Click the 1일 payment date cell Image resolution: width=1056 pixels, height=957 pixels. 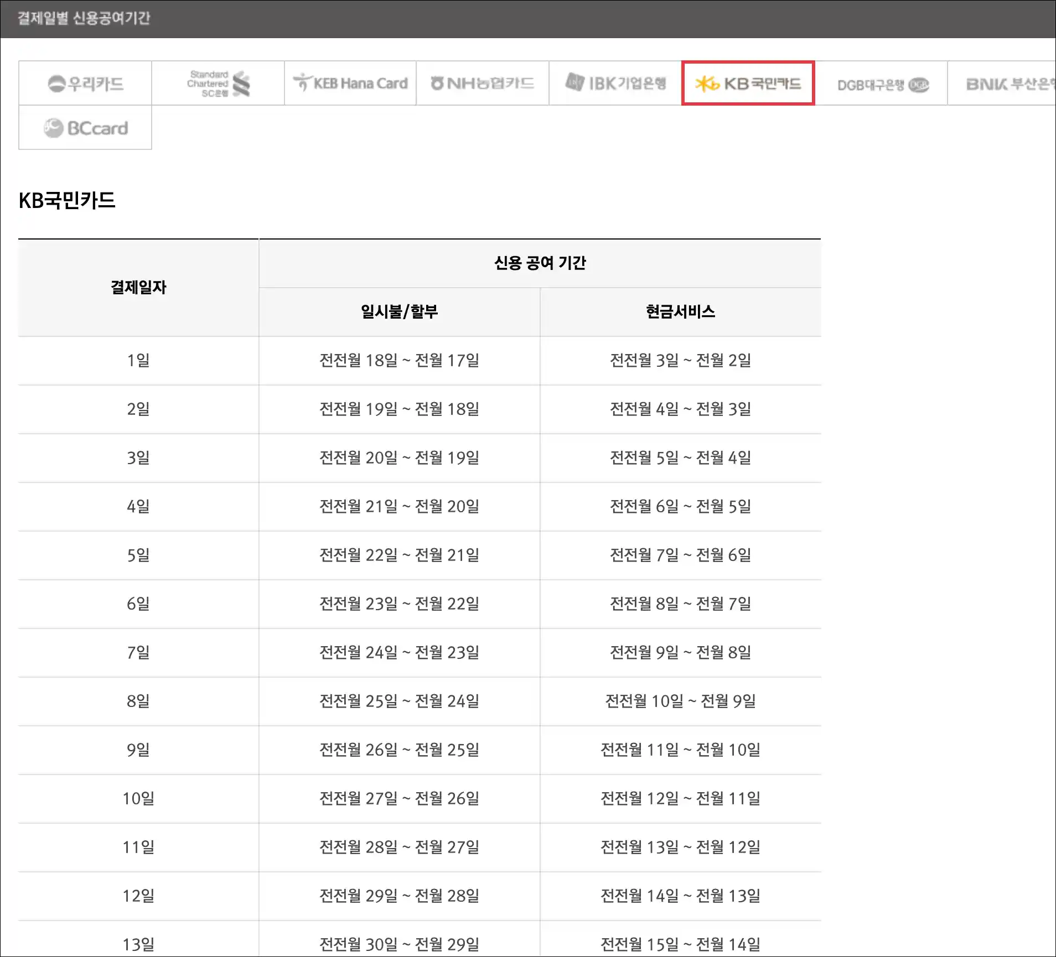pyautogui.click(x=138, y=361)
